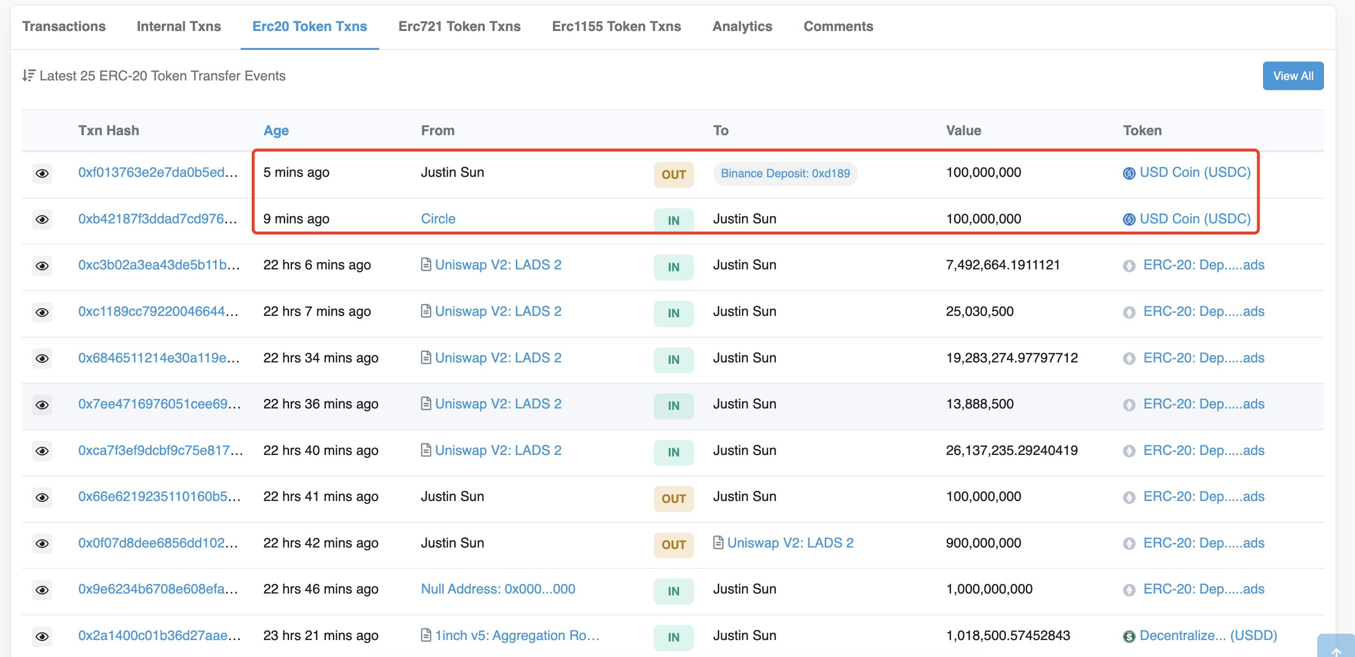Screen dimensions: 1355x657
Task: Click the USDD token icon in bottom row
Action: click(1129, 637)
